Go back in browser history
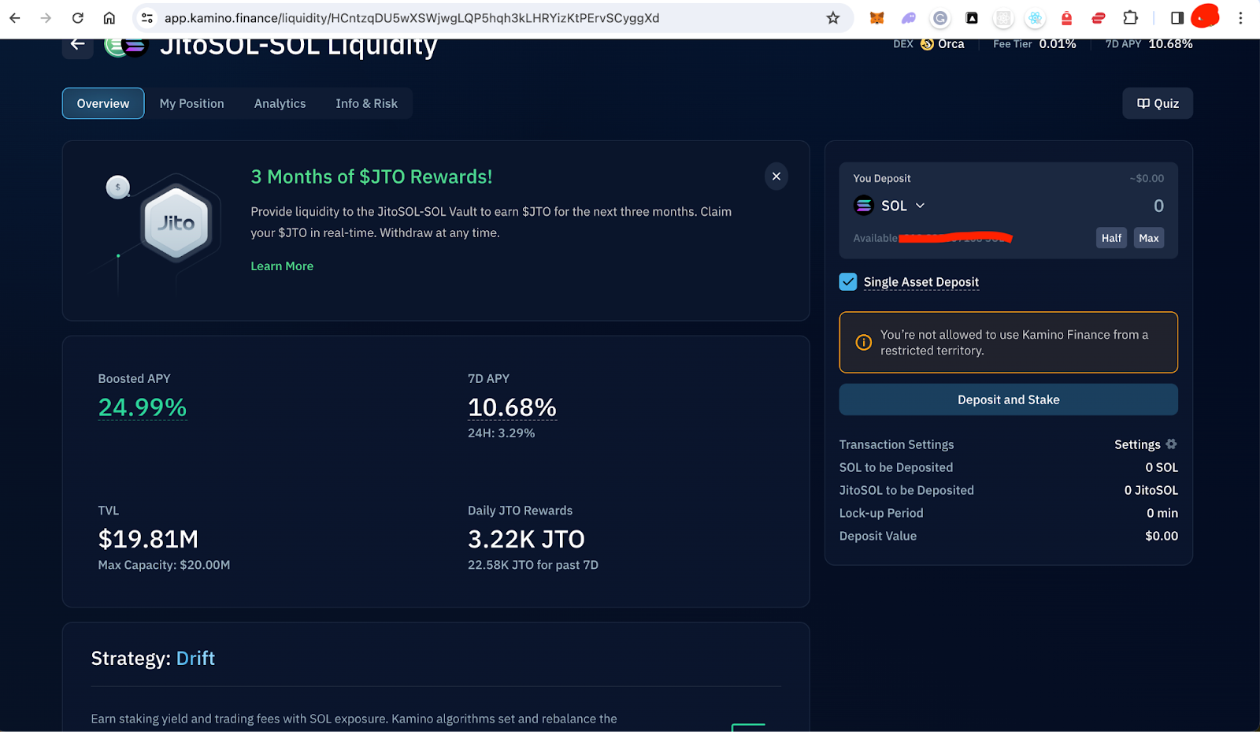This screenshot has height=732, width=1260. [x=15, y=18]
